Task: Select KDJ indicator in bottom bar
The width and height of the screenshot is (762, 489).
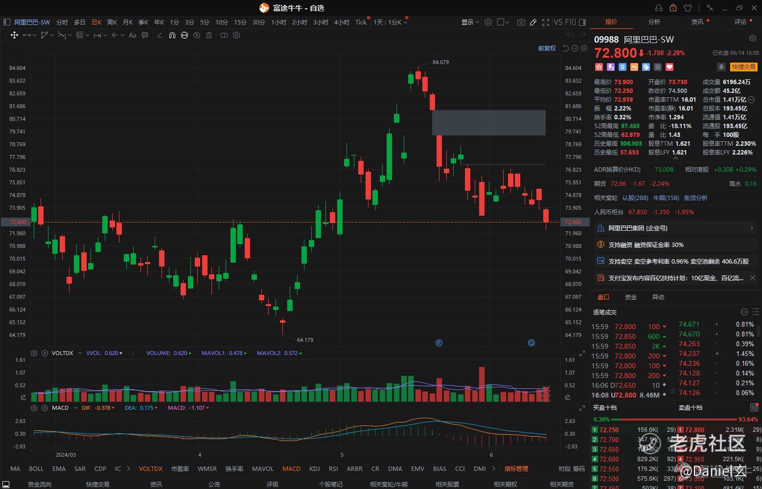Action: click(315, 468)
